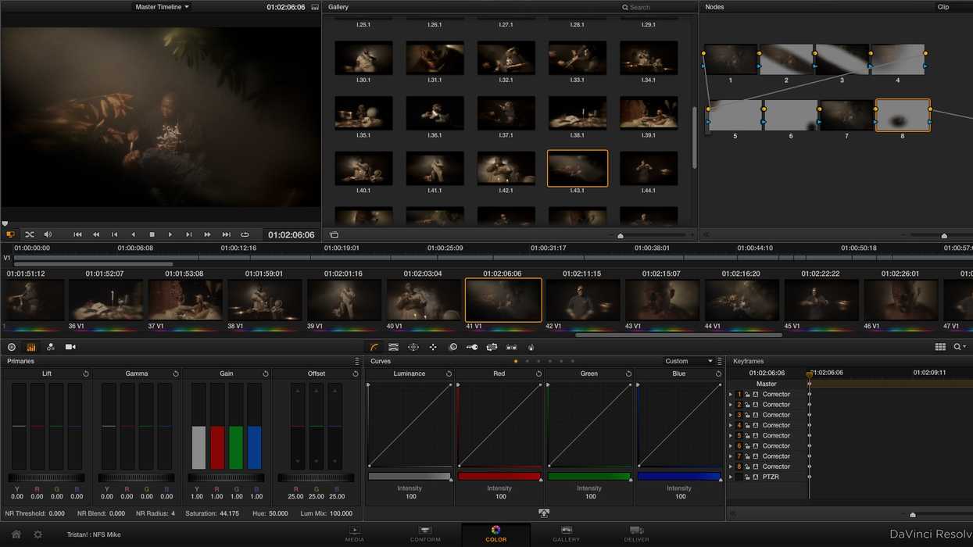
Task: Open the Primaries panel options menu
Action: click(357, 361)
